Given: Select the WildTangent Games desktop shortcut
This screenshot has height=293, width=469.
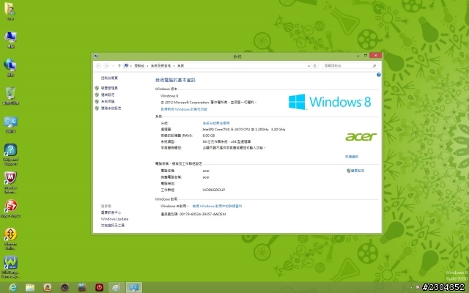Looking at the screenshot, I should click(10, 262).
